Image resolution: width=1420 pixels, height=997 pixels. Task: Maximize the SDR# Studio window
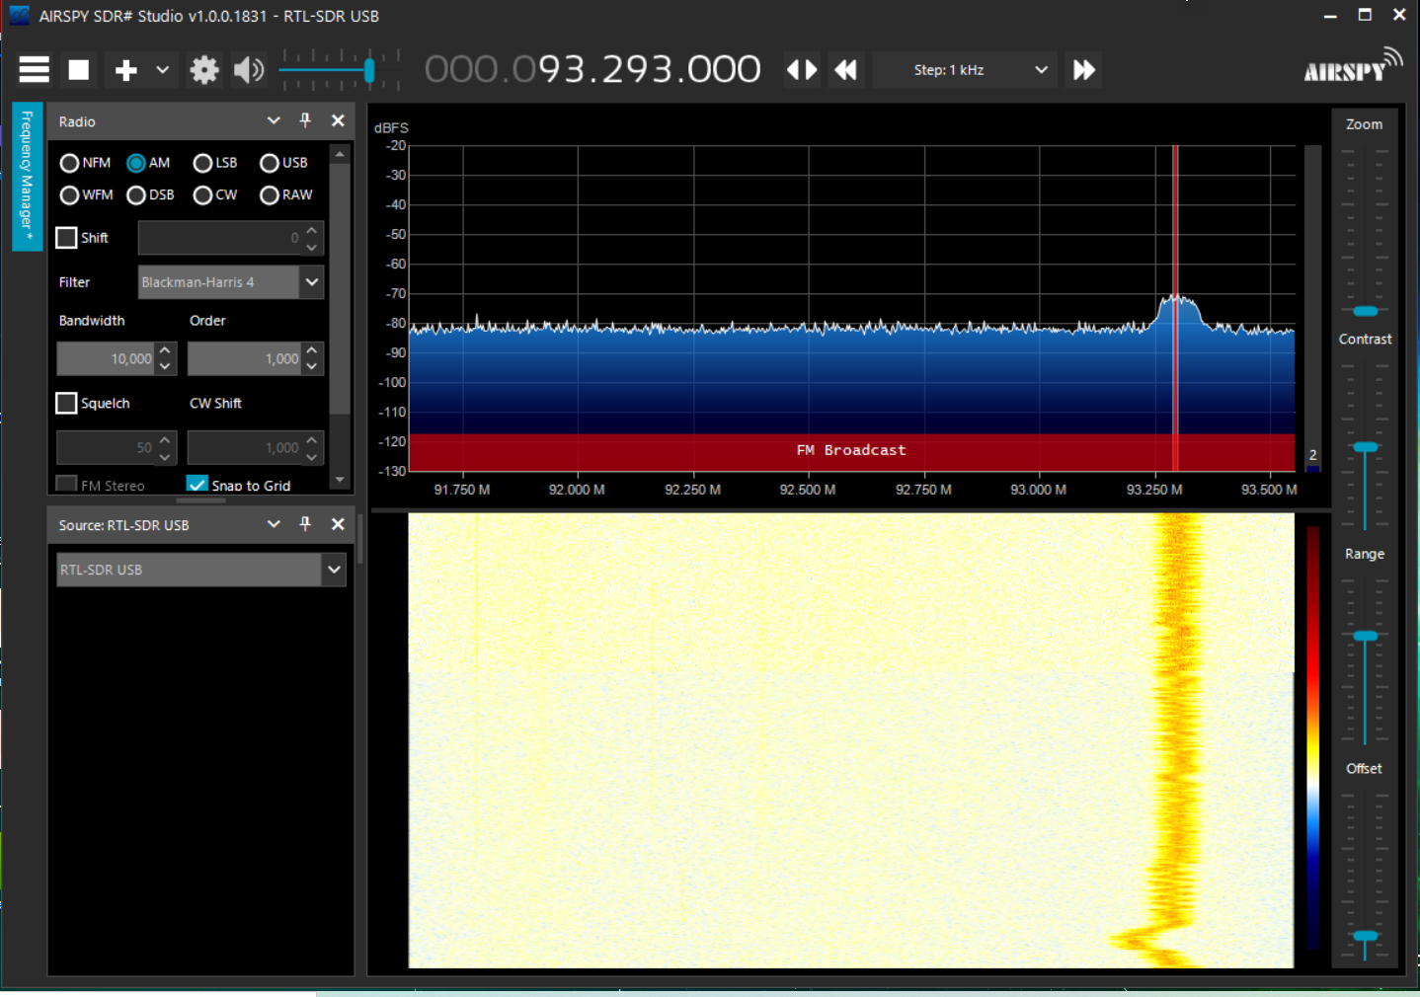(x=1365, y=15)
